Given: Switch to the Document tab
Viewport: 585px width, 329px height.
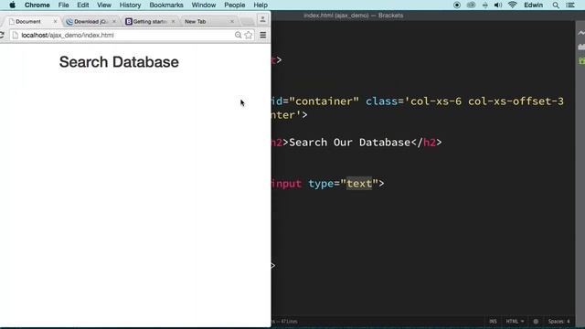Looking at the screenshot, I should tap(28, 22).
